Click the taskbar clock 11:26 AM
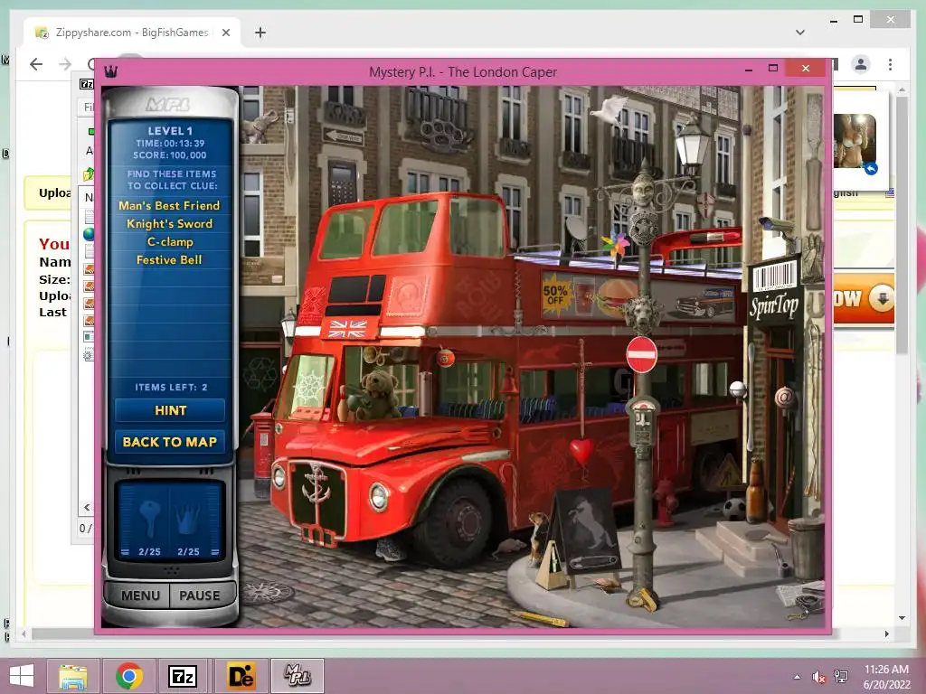The width and height of the screenshot is (926, 694). coord(886,670)
